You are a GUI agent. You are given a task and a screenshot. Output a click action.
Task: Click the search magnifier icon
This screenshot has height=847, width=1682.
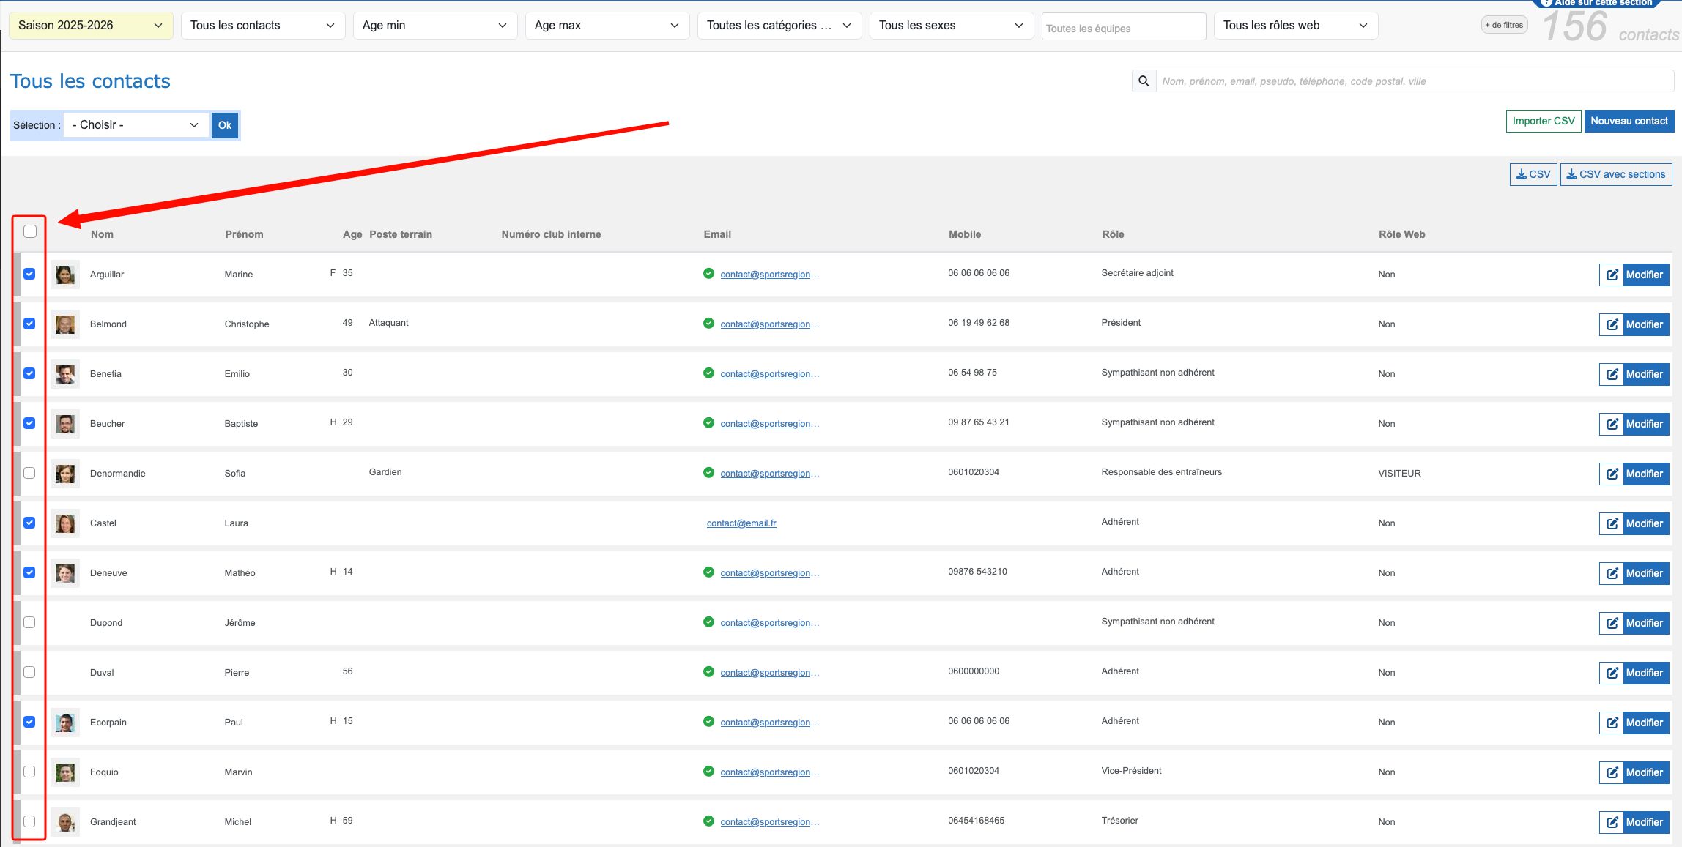click(1144, 81)
